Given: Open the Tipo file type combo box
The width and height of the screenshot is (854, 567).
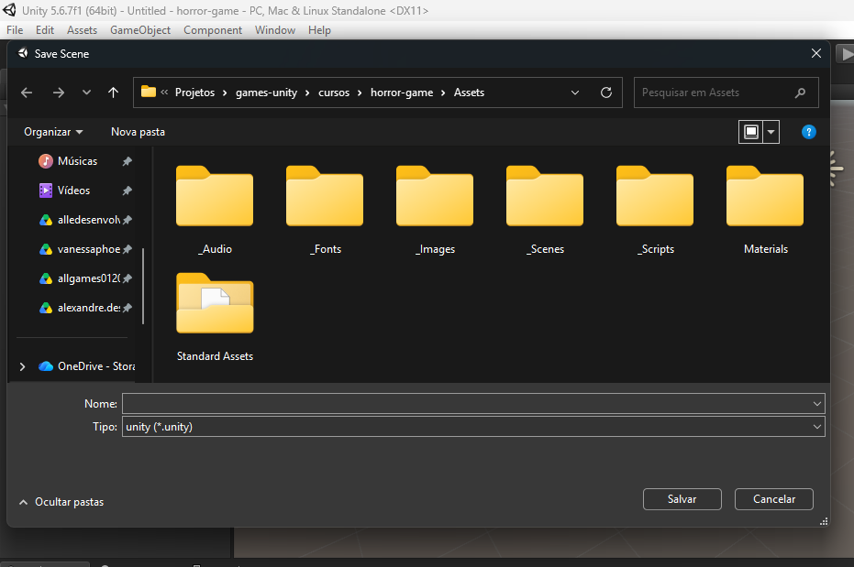Looking at the screenshot, I should (473, 427).
